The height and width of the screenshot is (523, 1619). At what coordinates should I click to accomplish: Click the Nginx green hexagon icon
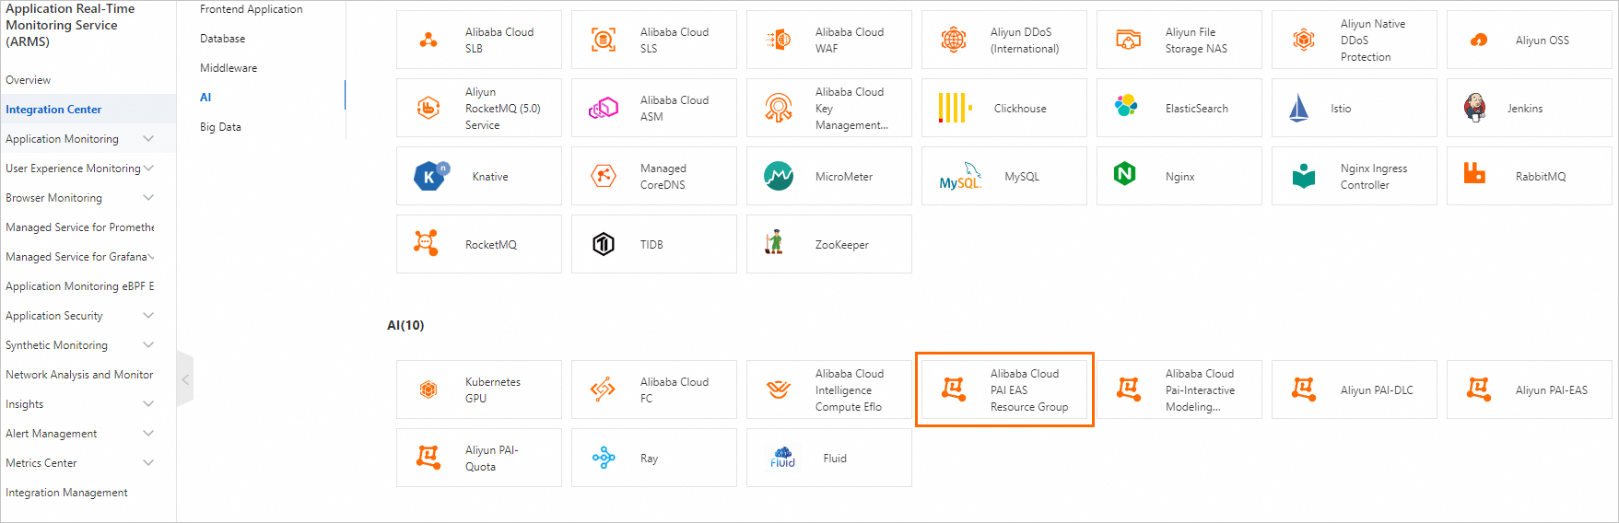coord(1124,174)
